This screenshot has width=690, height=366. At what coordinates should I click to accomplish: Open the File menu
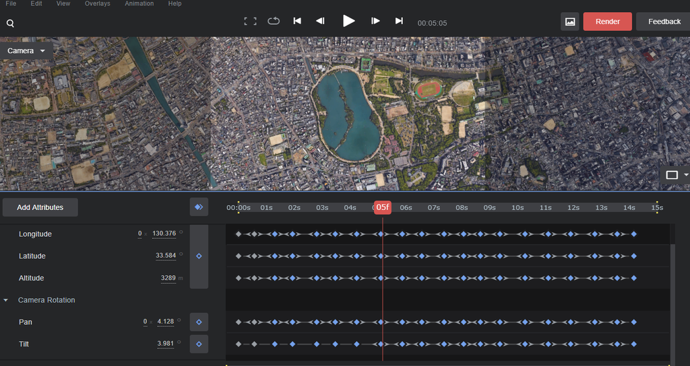11,3
